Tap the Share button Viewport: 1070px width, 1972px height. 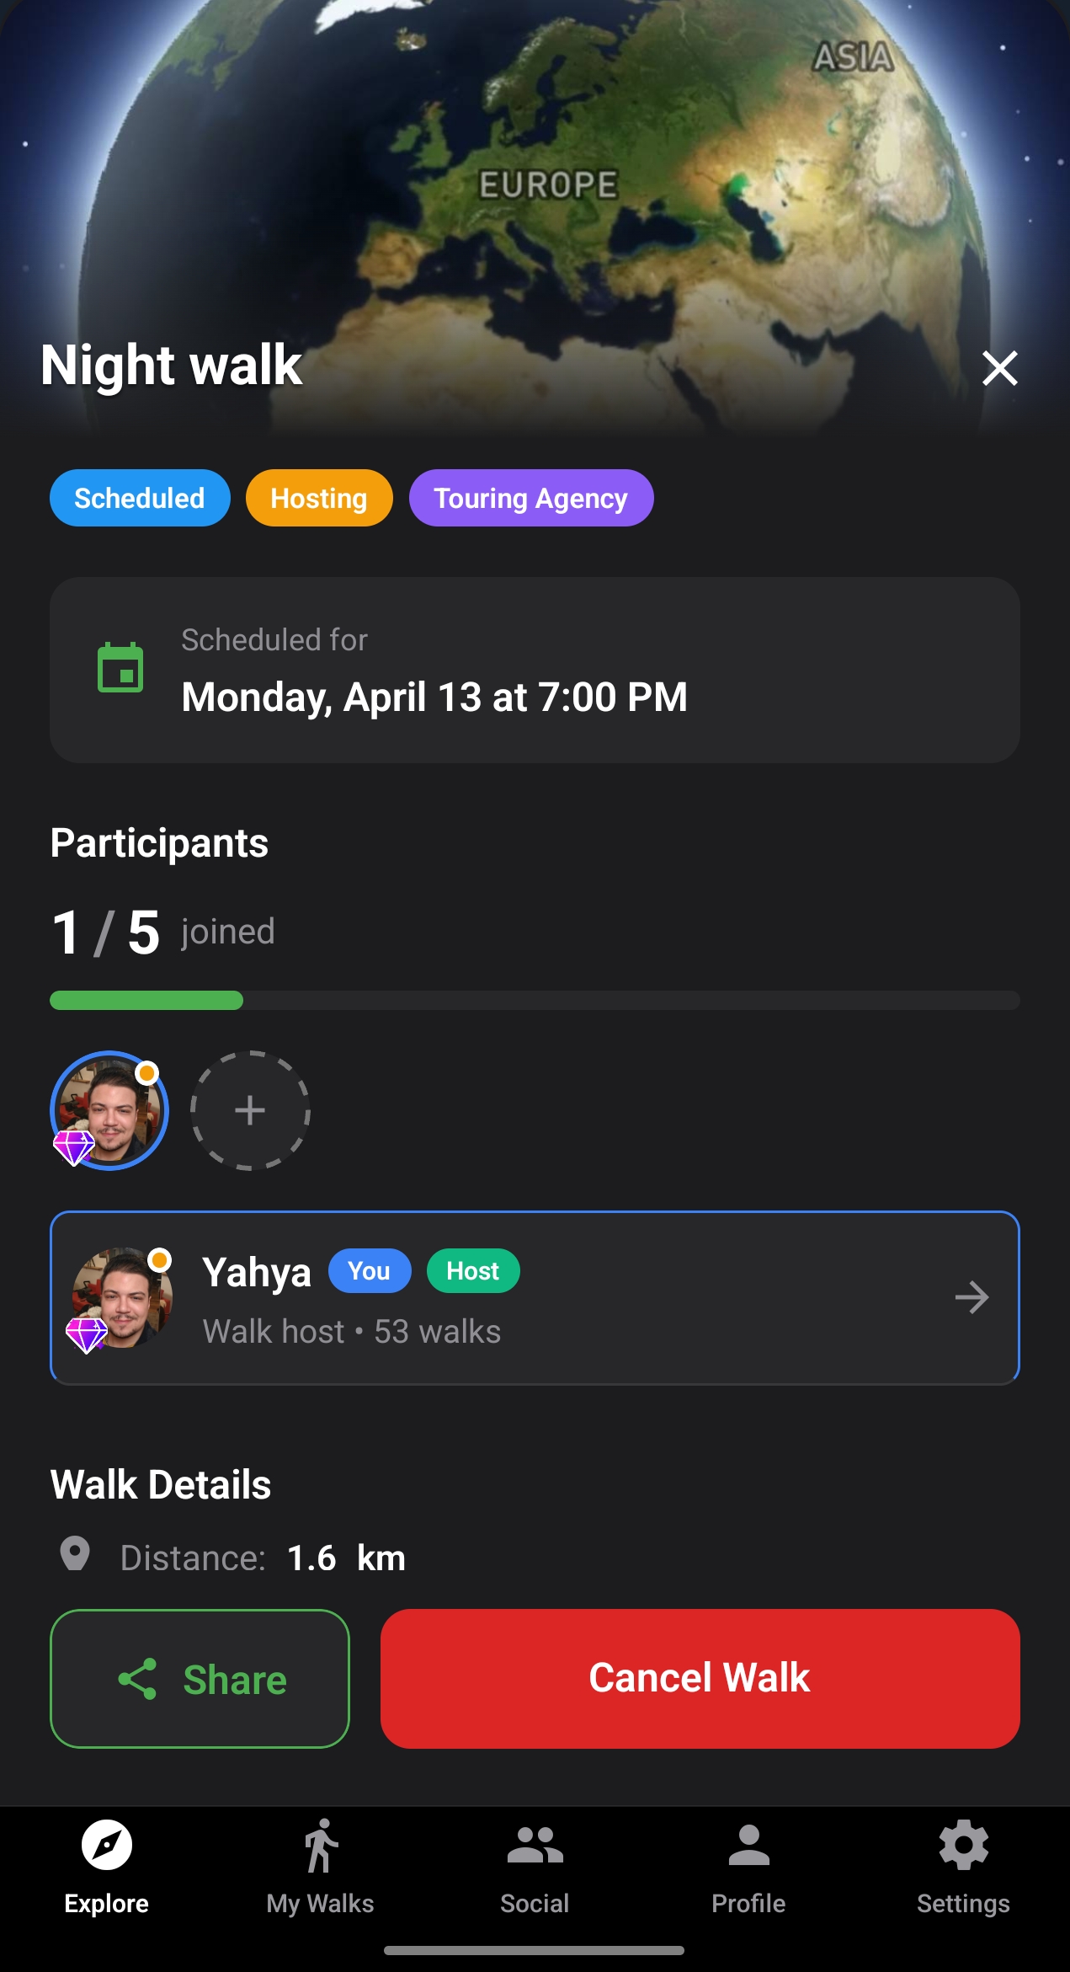point(200,1679)
